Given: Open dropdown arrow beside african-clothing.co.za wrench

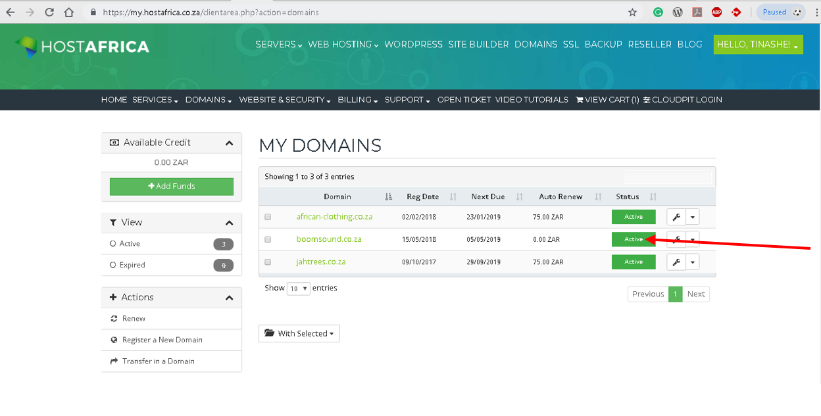Looking at the screenshot, I should (x=693, y=217).
